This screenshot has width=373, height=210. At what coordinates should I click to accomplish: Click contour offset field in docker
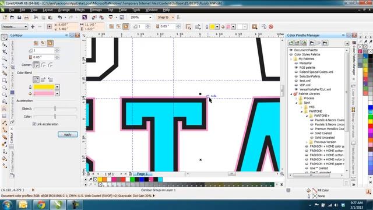click(43, 57)
